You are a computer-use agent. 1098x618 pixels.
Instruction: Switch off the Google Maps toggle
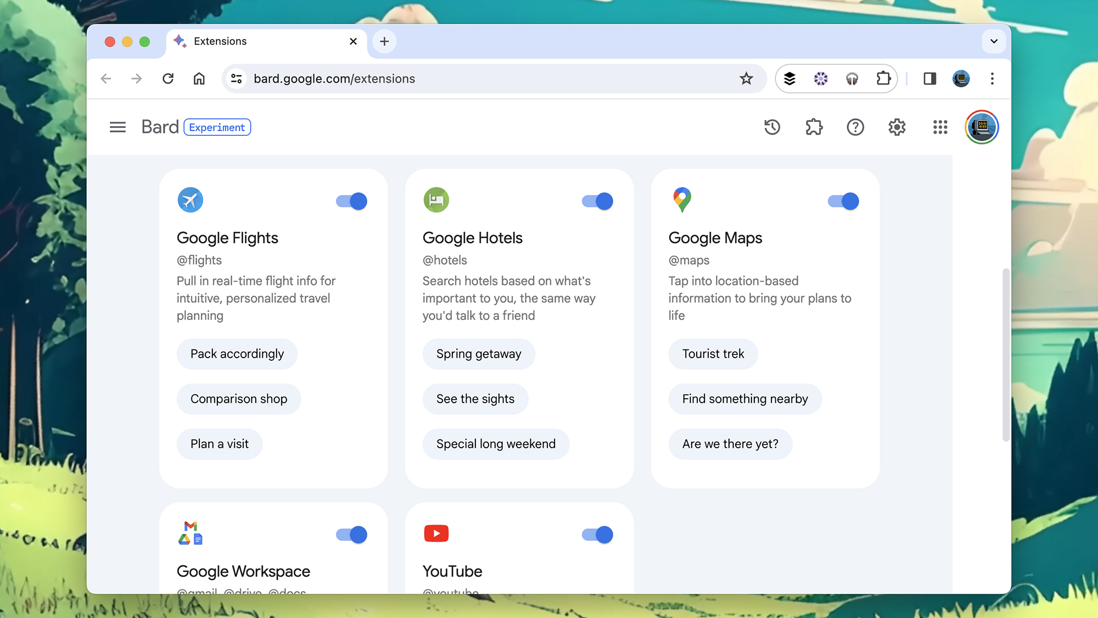point(843,201)
